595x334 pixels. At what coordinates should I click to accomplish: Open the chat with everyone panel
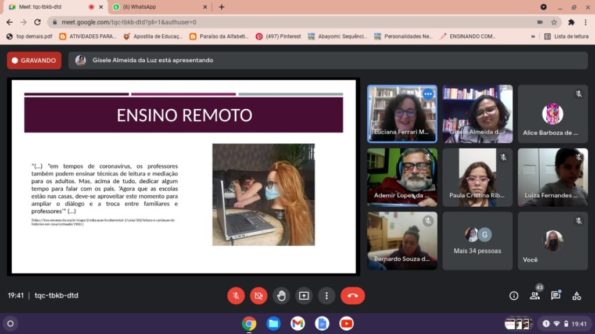[555, 296]
